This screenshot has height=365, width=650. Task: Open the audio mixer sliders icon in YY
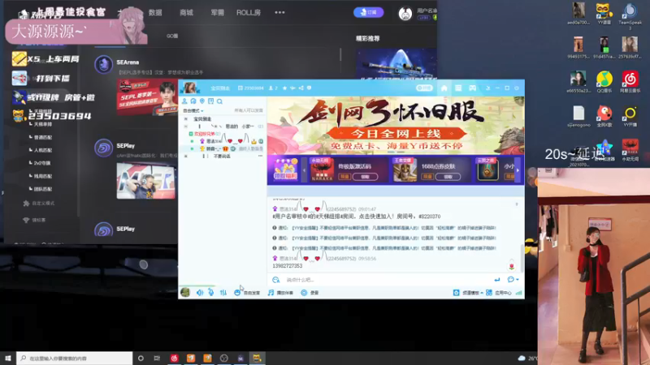[223, 293]
